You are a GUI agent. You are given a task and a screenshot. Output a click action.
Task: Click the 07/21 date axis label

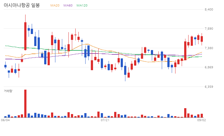point(105,120)
